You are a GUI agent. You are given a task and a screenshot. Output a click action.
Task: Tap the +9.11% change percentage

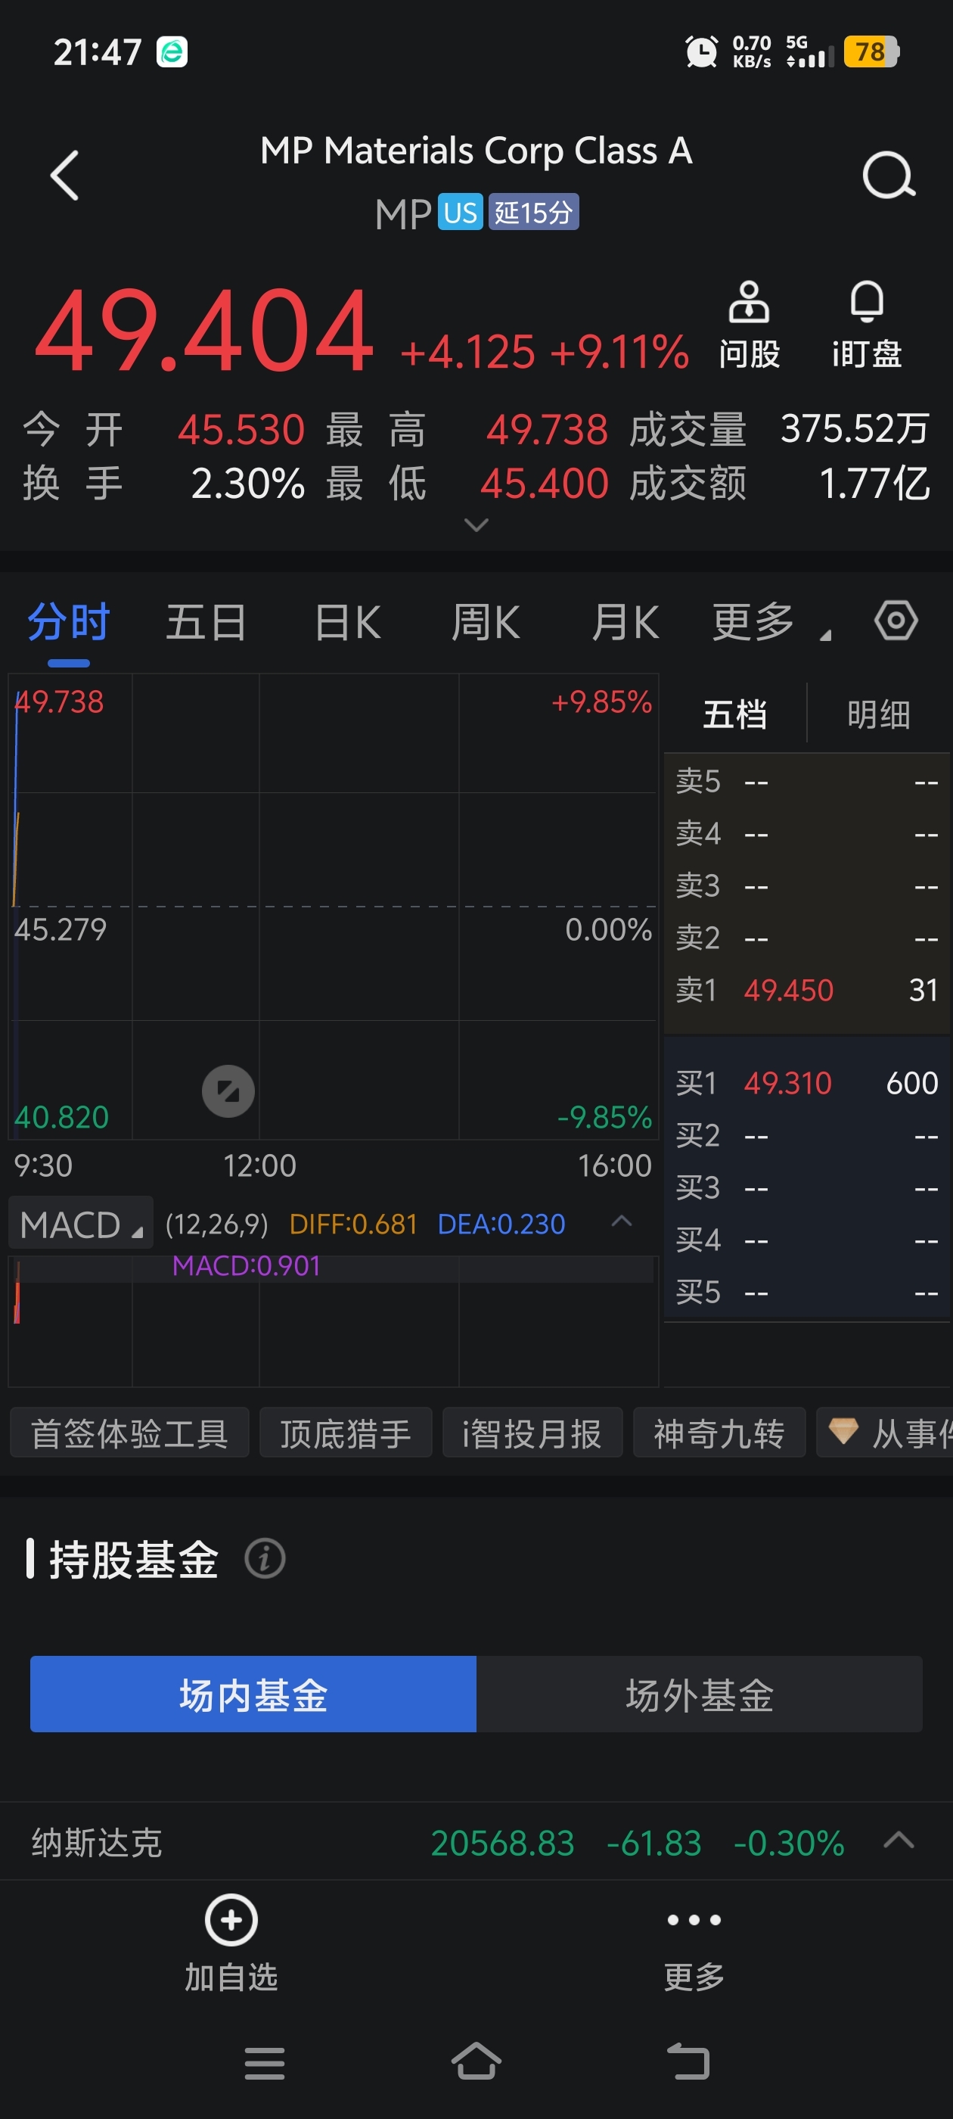click(619, 352)
